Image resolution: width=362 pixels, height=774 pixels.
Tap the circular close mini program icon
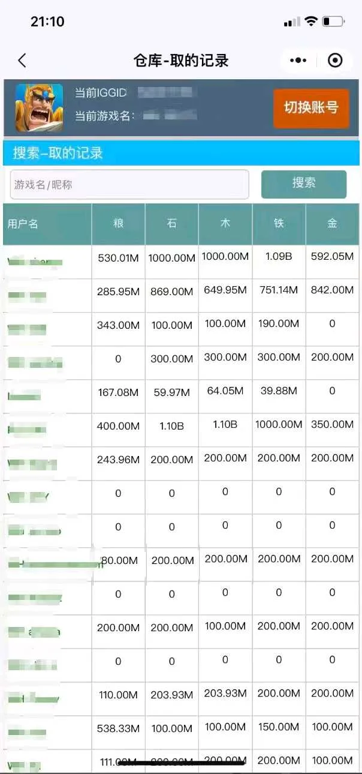[336, 60]
